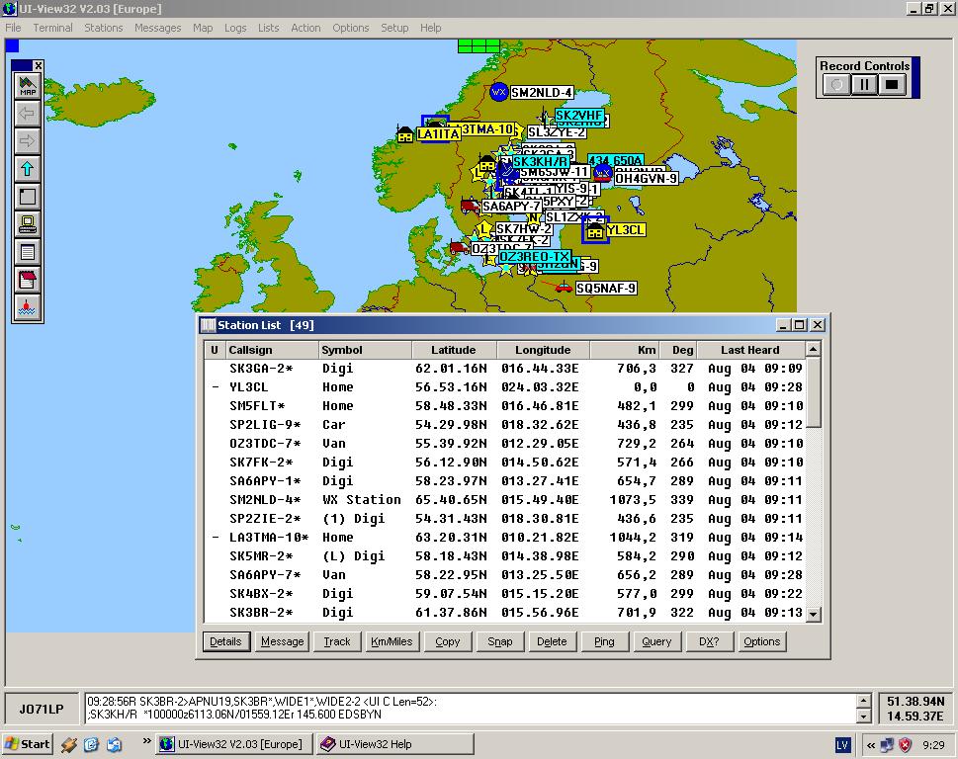Click the red buoy on waves icon
The height and width of the screenshot is (759, 958).
(27, 307)
